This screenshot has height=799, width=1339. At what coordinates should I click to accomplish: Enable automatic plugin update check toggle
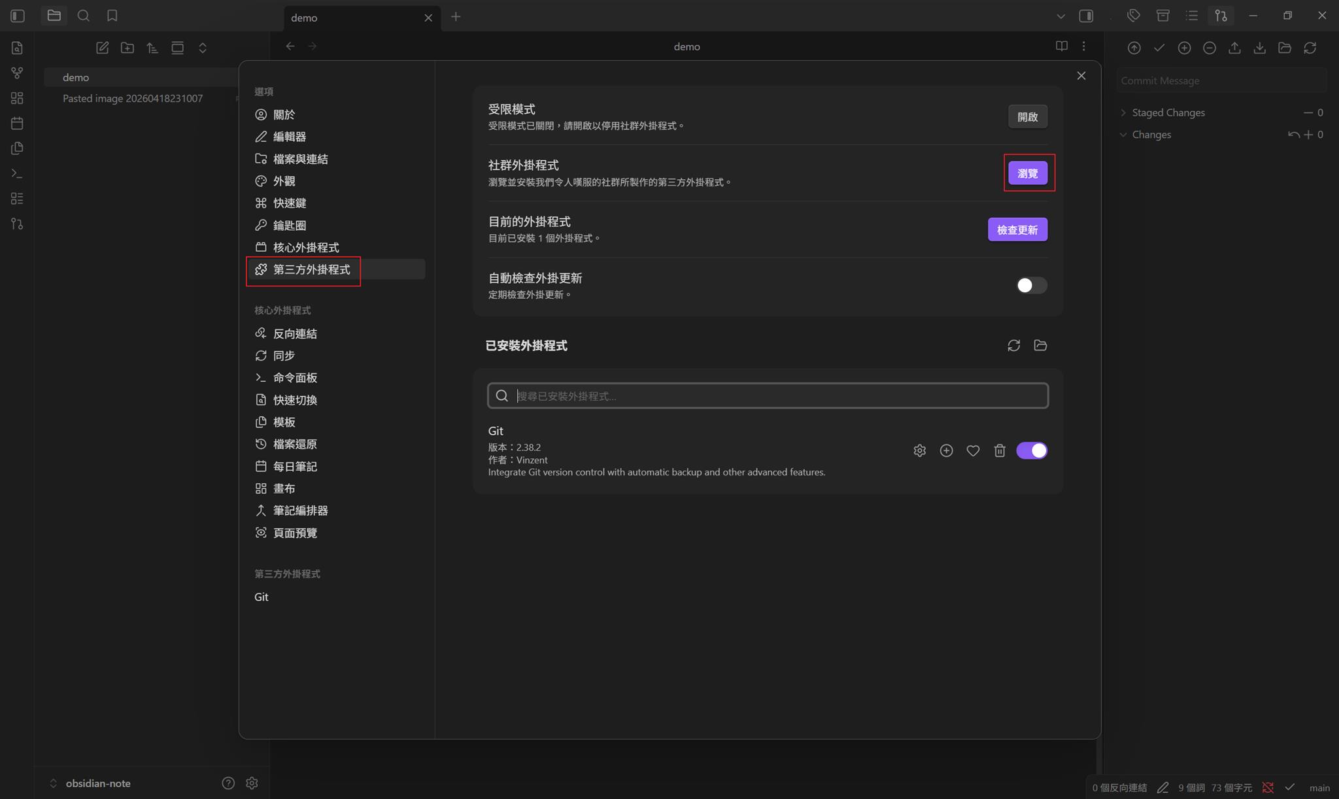click(x=1032, y=285)
